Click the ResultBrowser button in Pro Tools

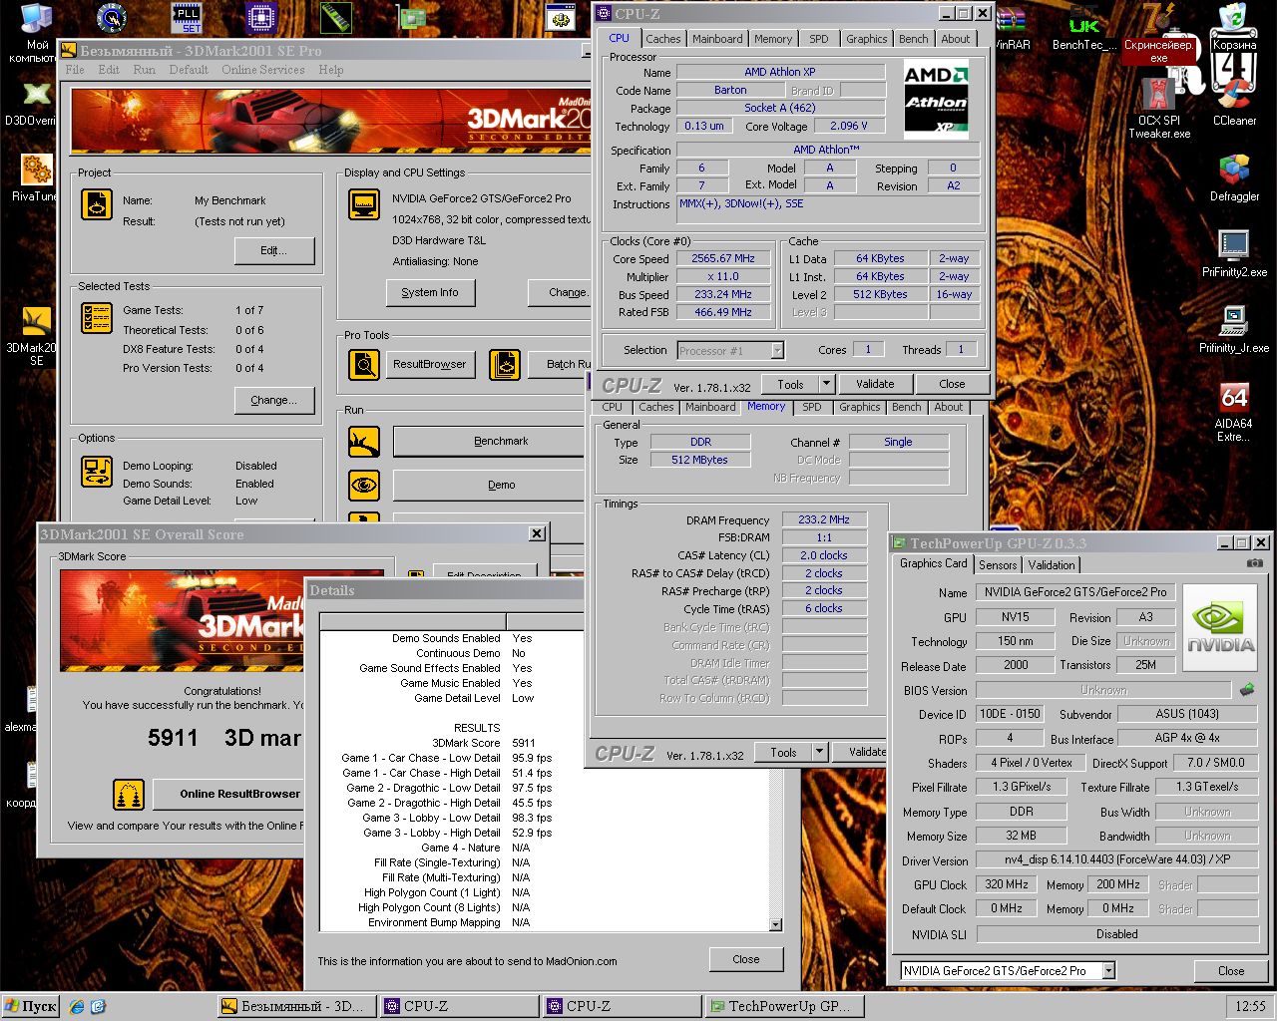coord(430,364)
